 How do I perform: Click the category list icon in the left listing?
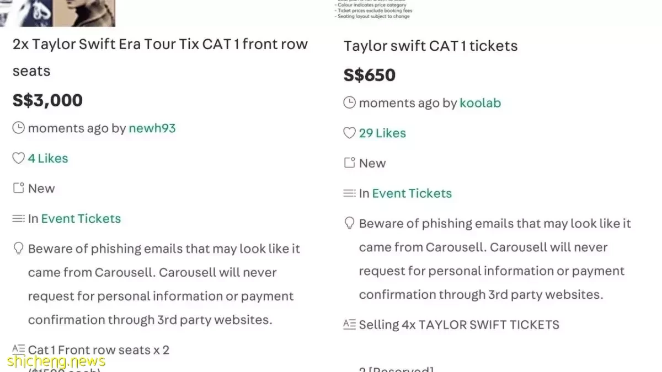tap(18, 218)
